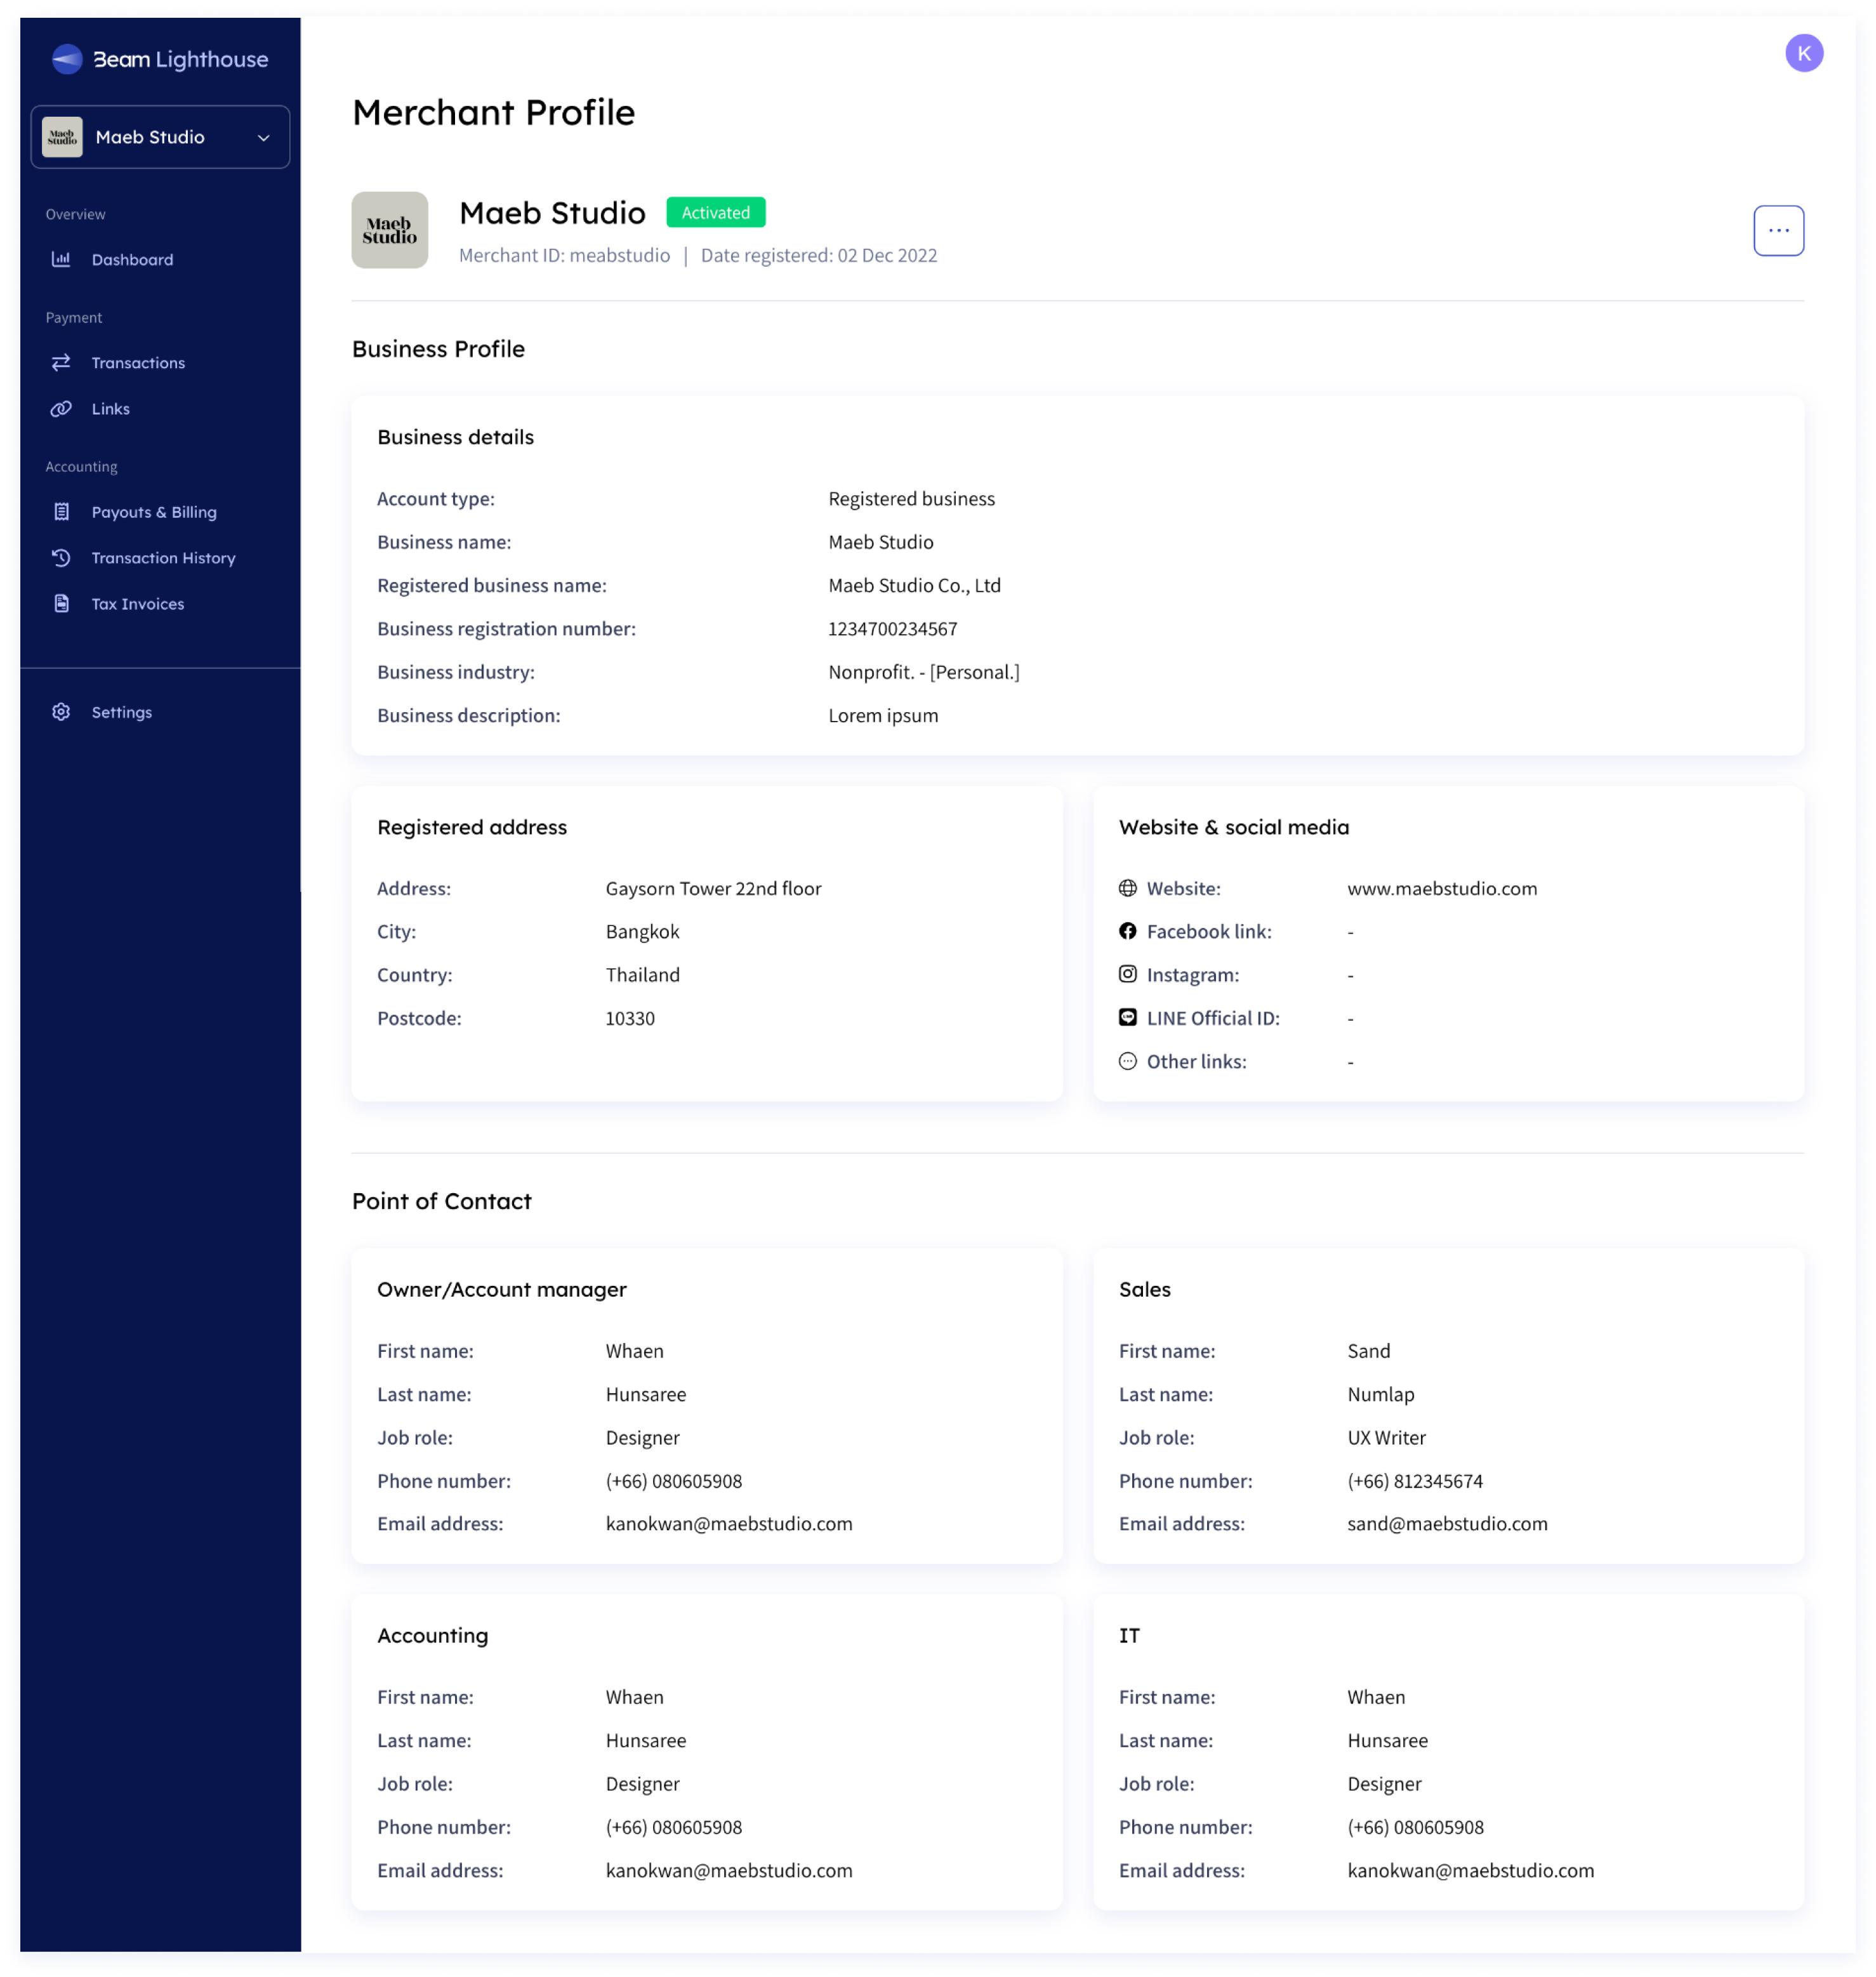The image size is (1876, 1977).
Task: Click registration number 1234700234567
Action: (892, 628)
